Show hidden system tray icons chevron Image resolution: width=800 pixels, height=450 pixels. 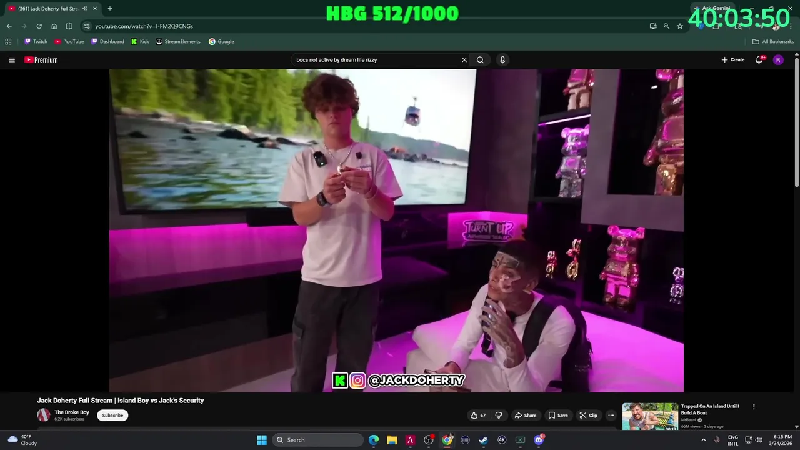pyautogui.click(x=704, y=440)
